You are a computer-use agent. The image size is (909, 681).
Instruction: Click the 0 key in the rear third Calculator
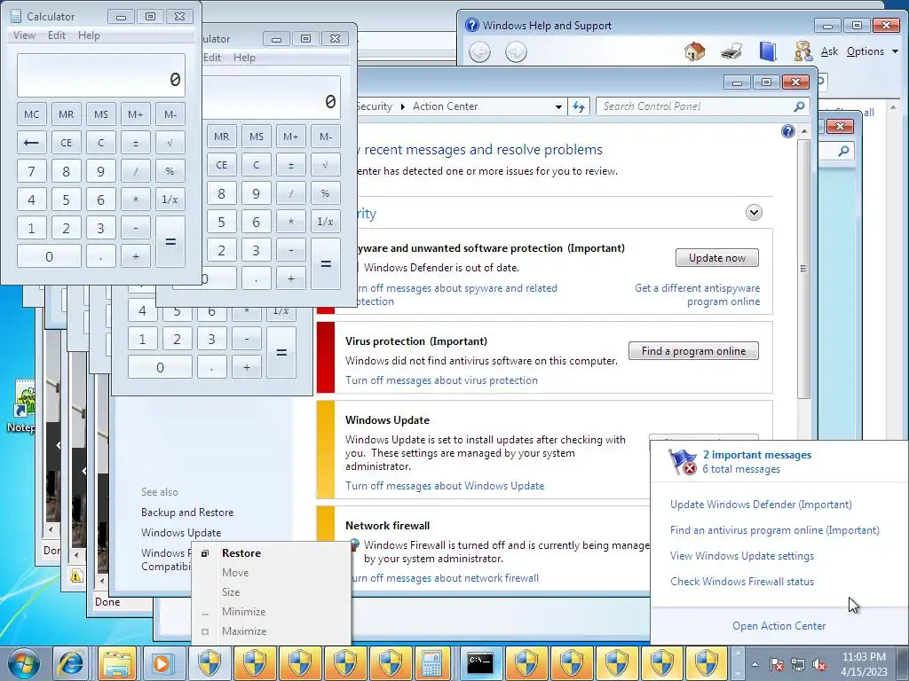pos(160,367)
